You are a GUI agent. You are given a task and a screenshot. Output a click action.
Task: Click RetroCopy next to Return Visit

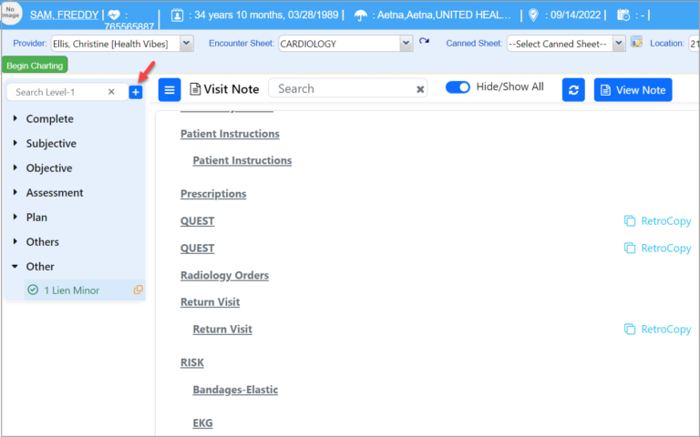coord(657,329)
